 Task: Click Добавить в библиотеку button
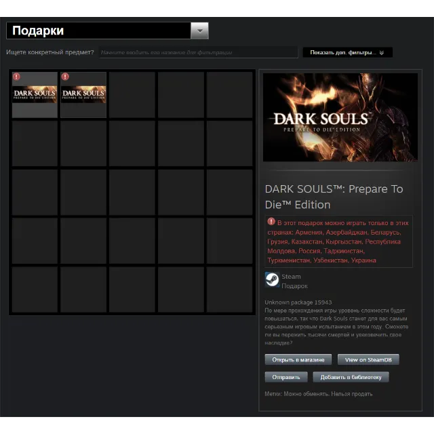pos(351,377)
